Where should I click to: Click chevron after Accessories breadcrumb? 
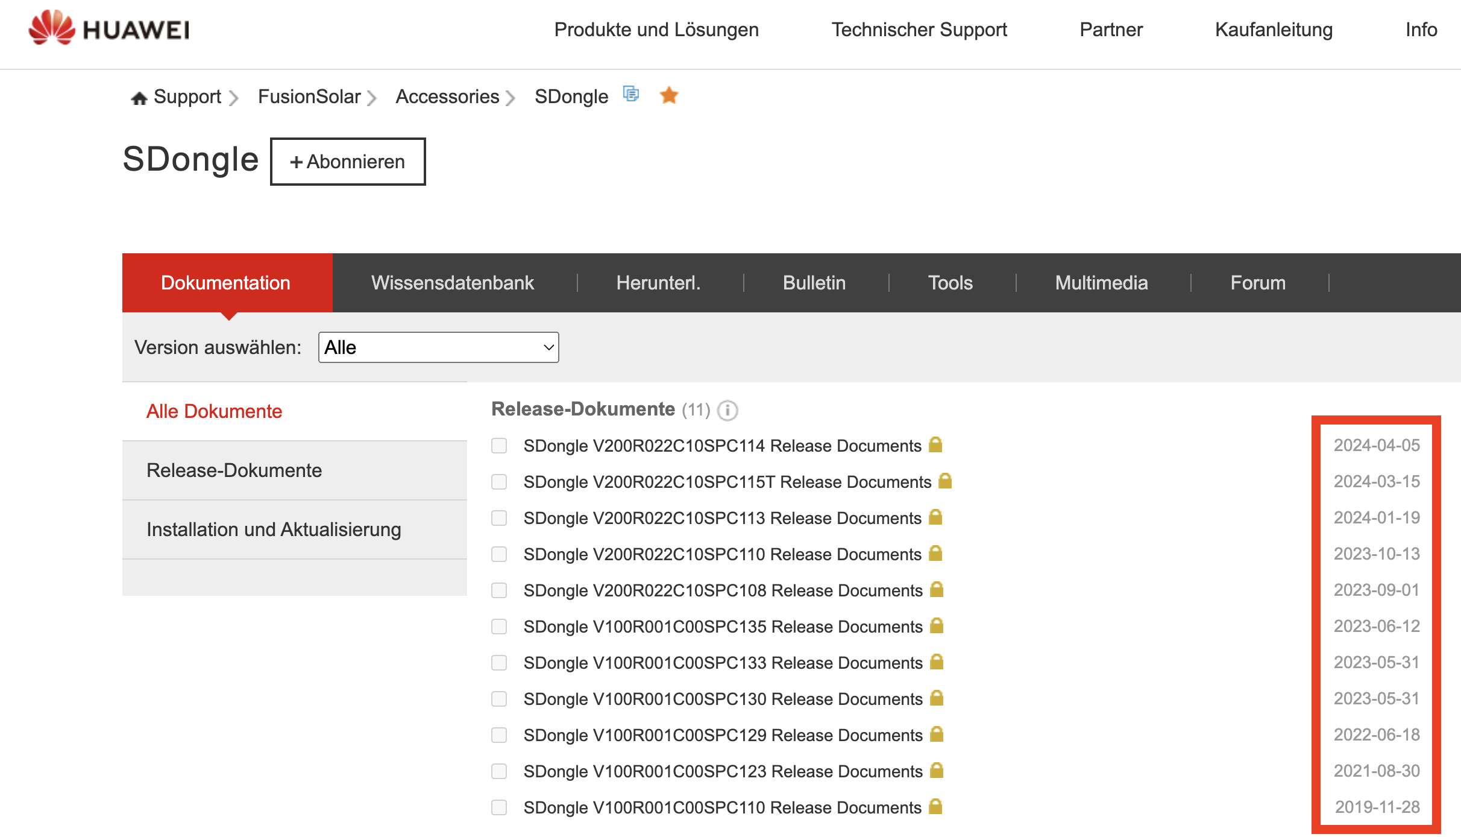coord(511,98)
